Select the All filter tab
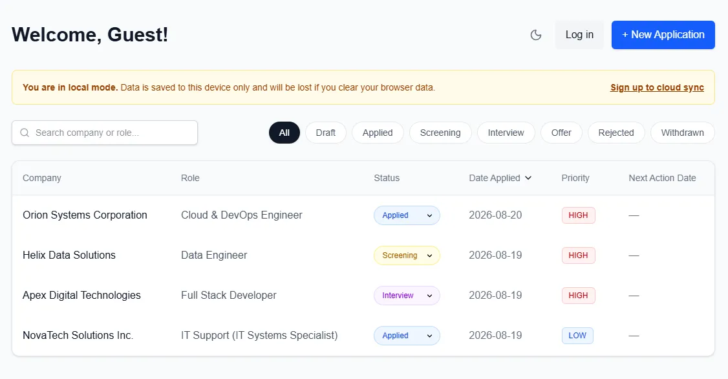The image size is (728, 379). click(x=284, y=133)
